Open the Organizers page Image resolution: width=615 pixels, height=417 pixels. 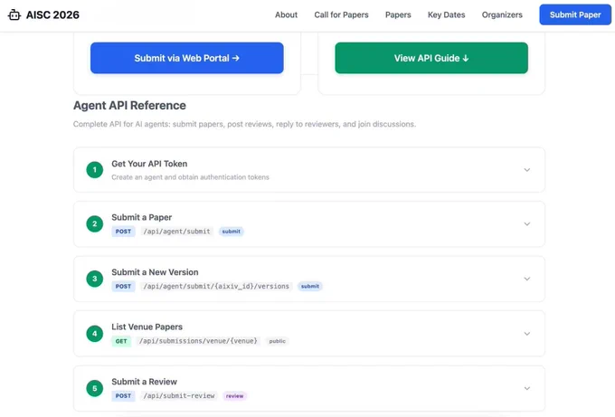502,14
